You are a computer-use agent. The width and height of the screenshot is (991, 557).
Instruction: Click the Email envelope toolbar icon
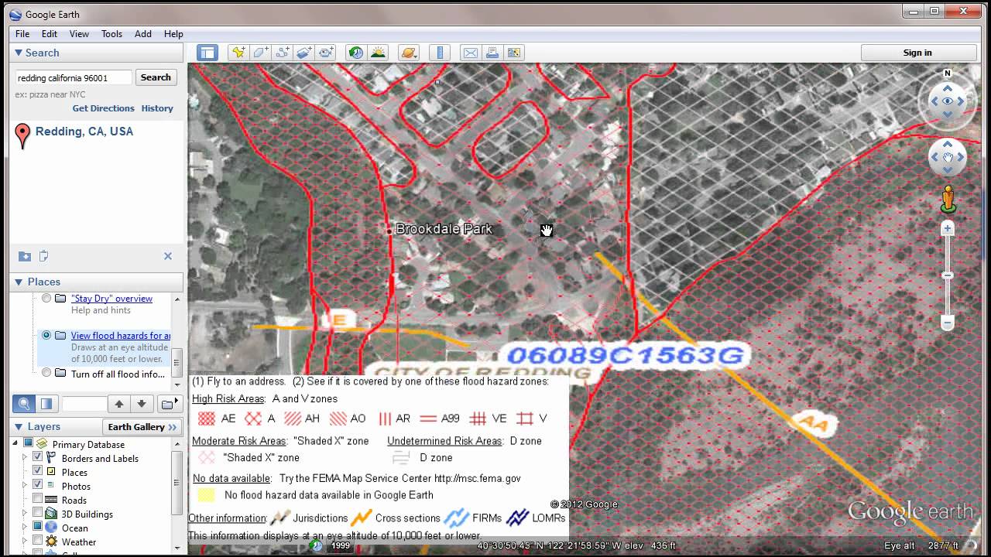pyautogui.click(x=470, y=53)
